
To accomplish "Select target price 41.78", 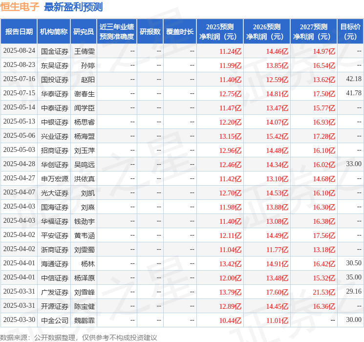I will (x=354, y=93).
